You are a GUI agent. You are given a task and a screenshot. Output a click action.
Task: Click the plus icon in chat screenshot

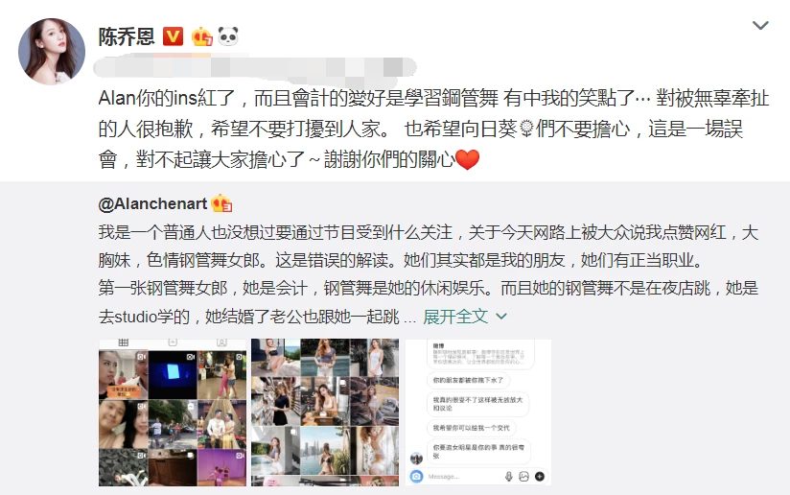(x=540, y=477)
